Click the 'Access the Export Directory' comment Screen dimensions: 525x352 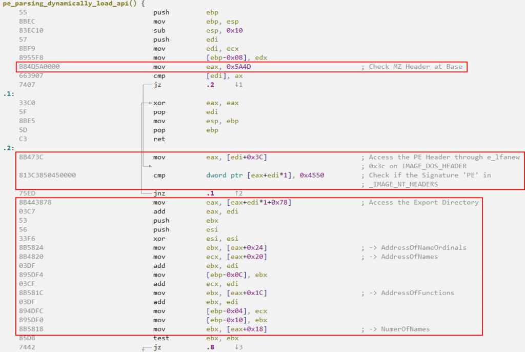(x=423, y=203)
